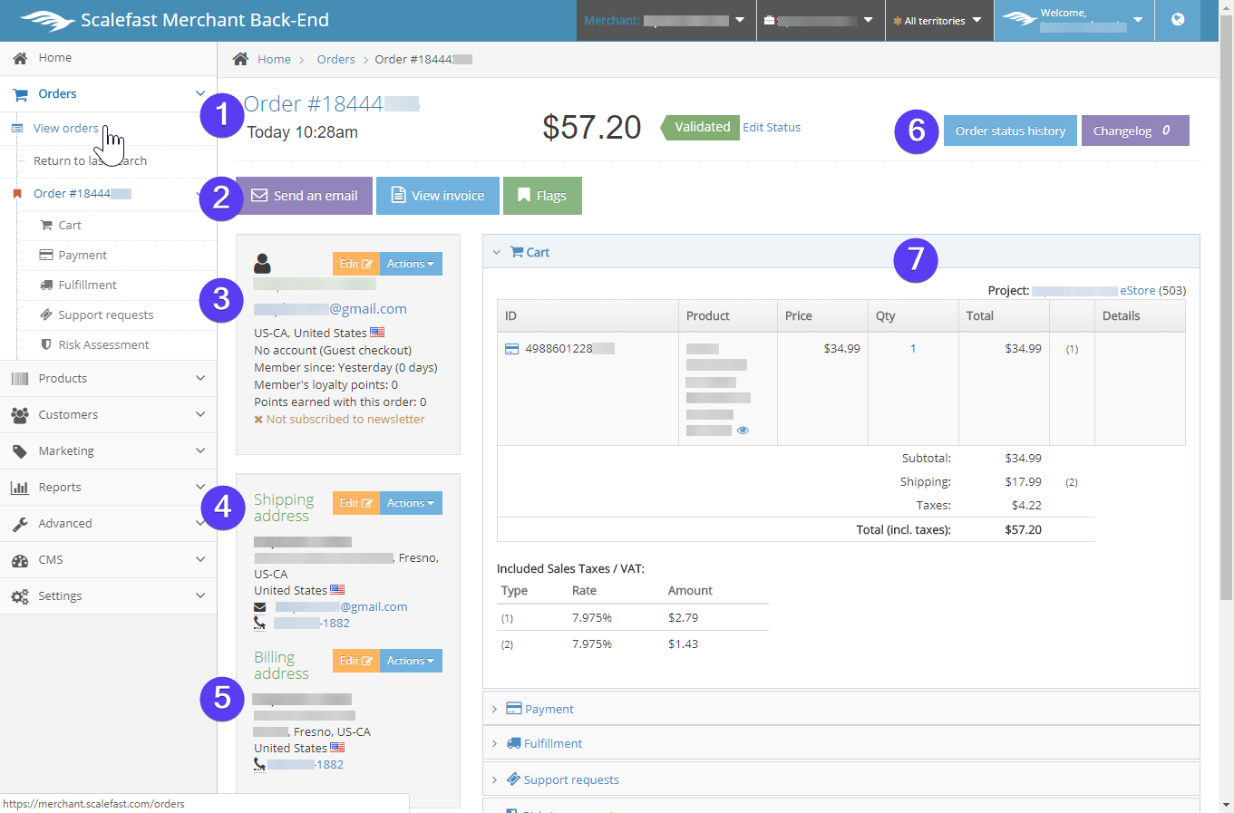Click the Edit Status link
Screen dimensions: 1234x813
click(772, 128)
